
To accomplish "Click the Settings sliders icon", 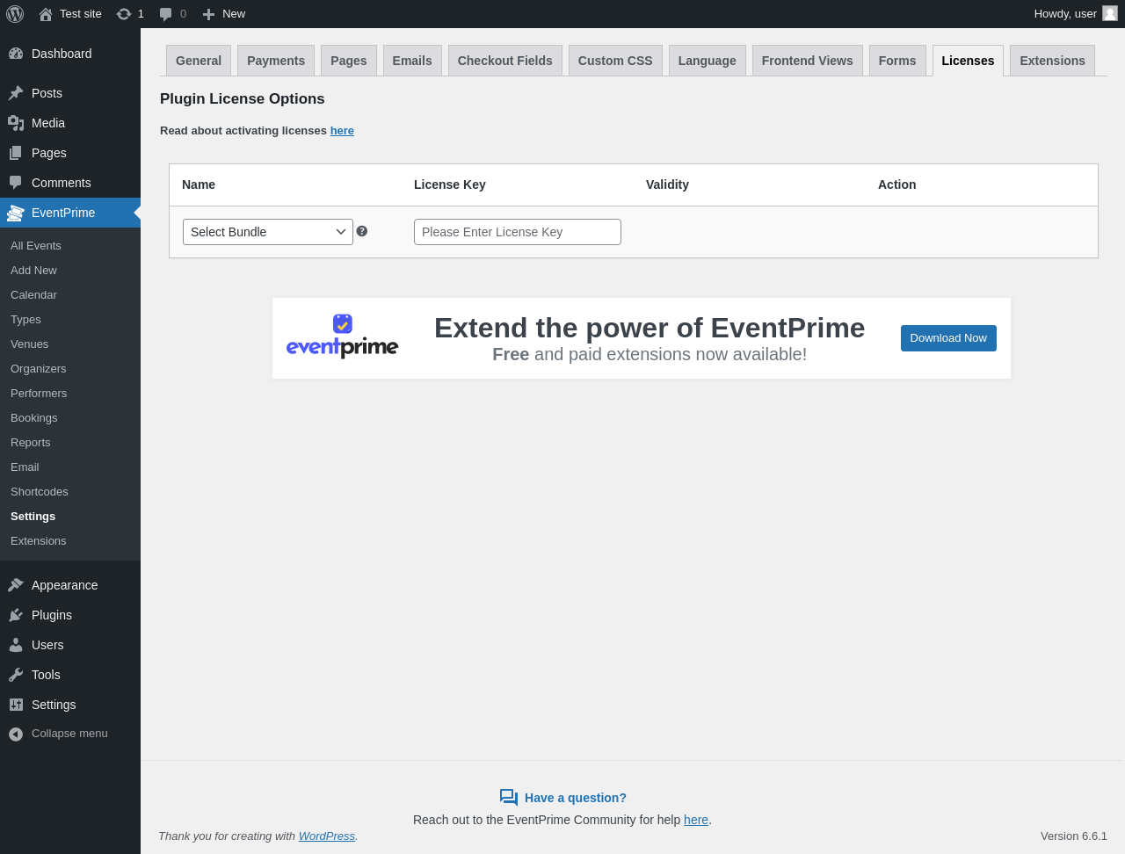I will pos(16,705).
